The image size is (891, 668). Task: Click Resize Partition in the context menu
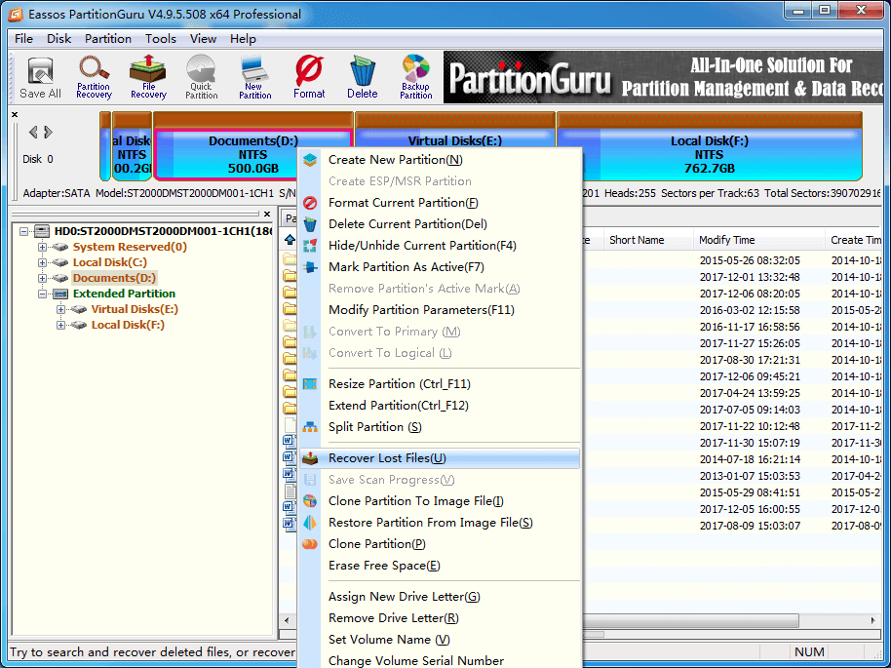(399, 384)
